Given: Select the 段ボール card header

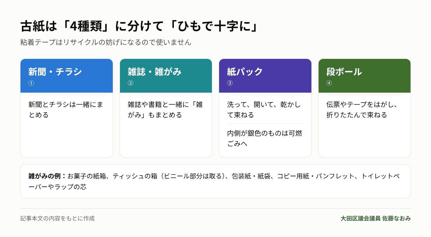Looking at the screenshot, I should point(365,76).
